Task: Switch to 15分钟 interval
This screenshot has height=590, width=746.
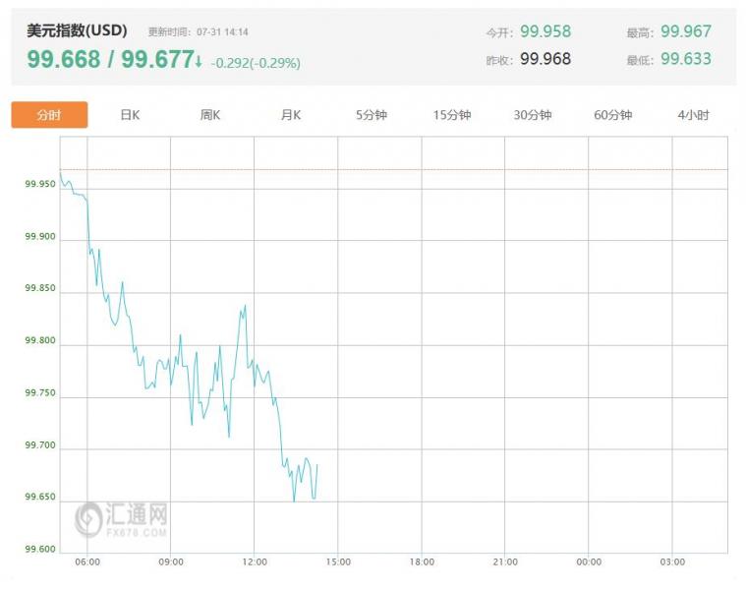Action: click(x=452, y=115)
